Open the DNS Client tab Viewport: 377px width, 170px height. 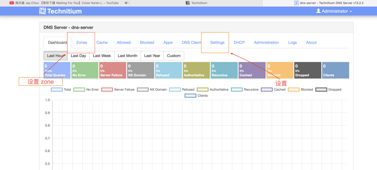191,42
